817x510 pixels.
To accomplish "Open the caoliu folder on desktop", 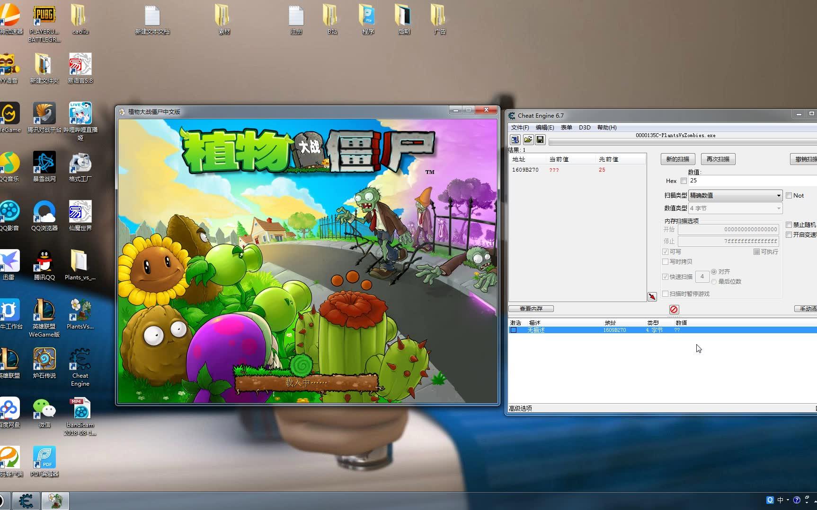I will (x=80, y=20).
